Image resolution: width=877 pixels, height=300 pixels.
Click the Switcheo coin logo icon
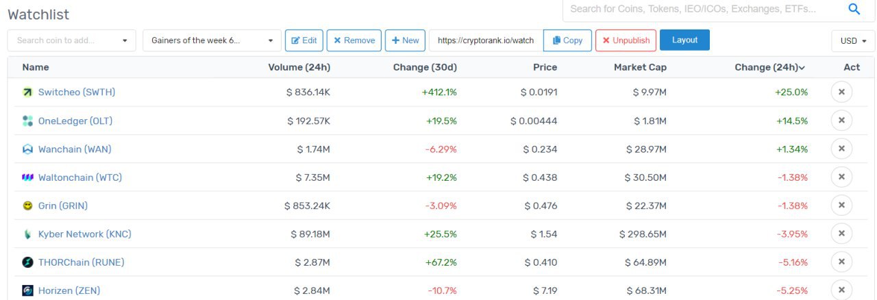tap(27, 92)
